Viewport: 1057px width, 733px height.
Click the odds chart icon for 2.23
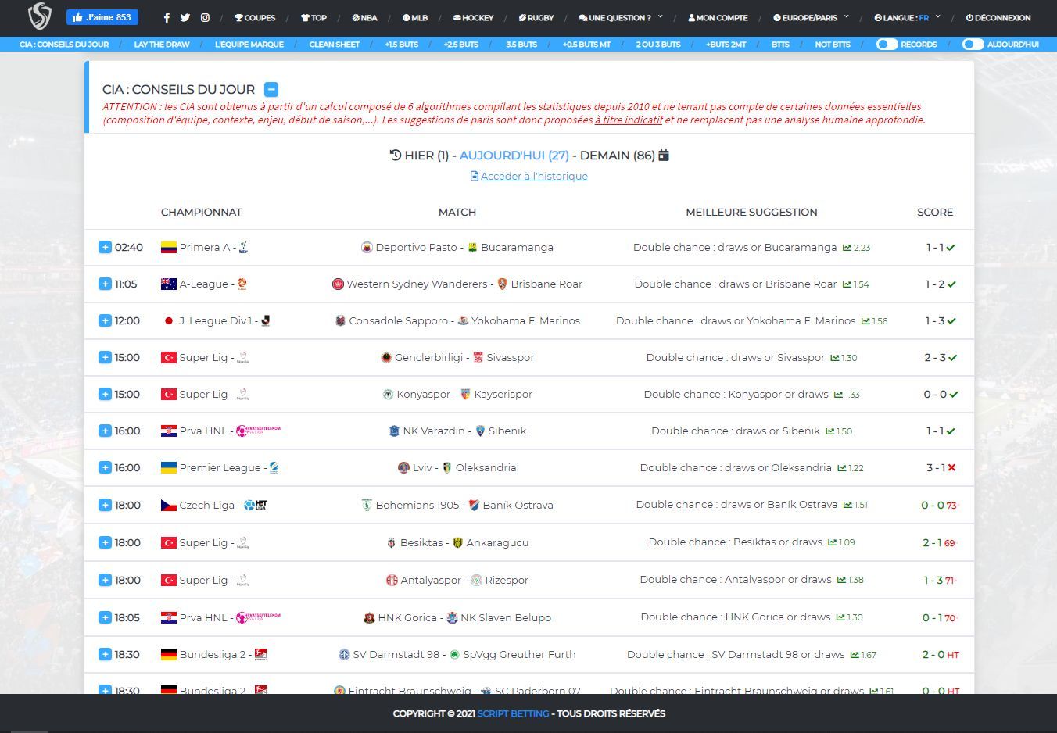point(847,248)
